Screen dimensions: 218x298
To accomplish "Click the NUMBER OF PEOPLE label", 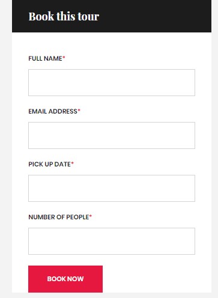I will click(59, 217).
